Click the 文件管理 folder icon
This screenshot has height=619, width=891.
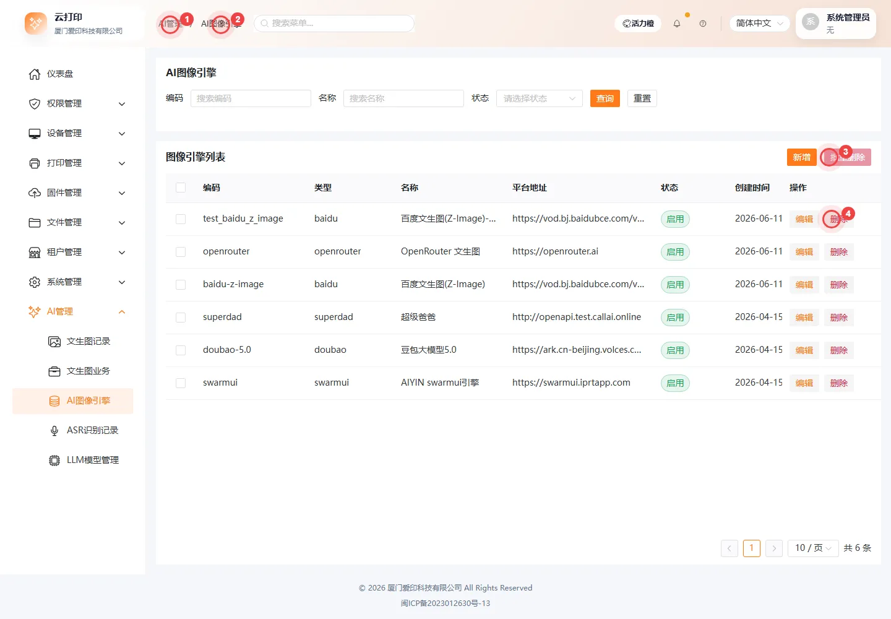pos(35,223)
